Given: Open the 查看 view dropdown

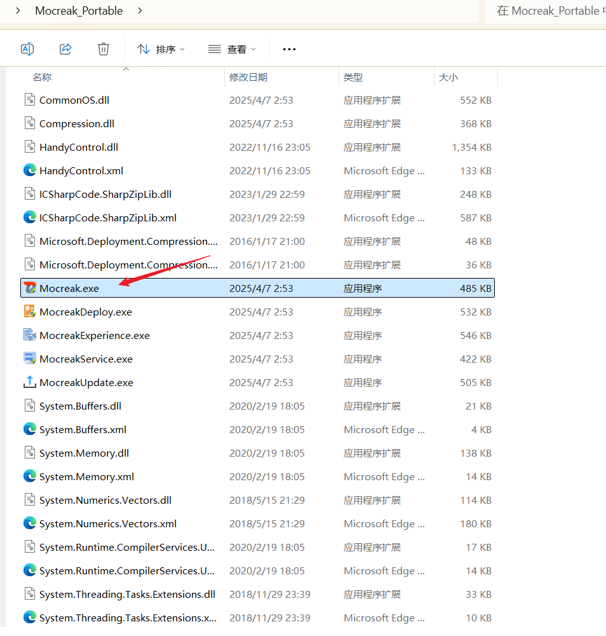Looking at the screenshot, I should tap(232, 49).
